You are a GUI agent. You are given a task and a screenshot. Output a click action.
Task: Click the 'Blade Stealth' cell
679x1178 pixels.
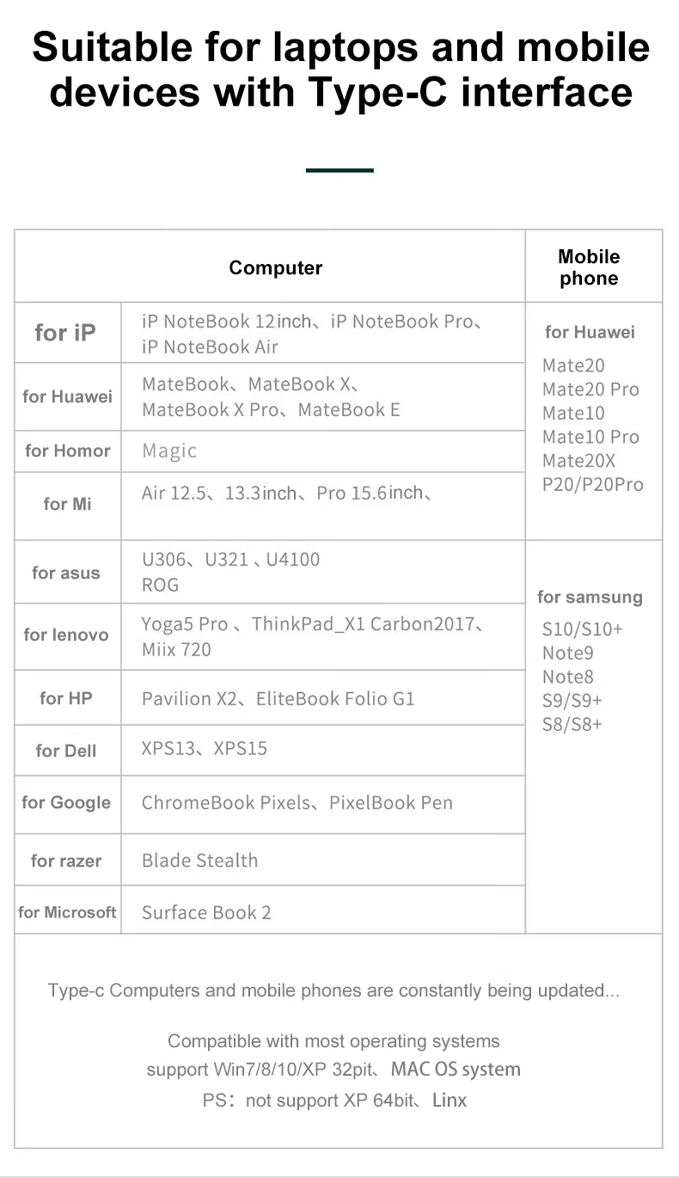[199, 860]
